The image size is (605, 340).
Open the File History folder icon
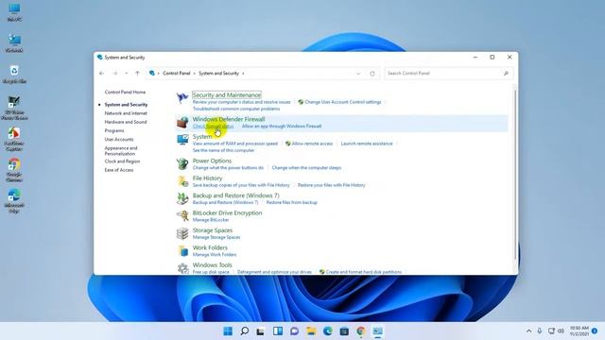pos(182,180)
